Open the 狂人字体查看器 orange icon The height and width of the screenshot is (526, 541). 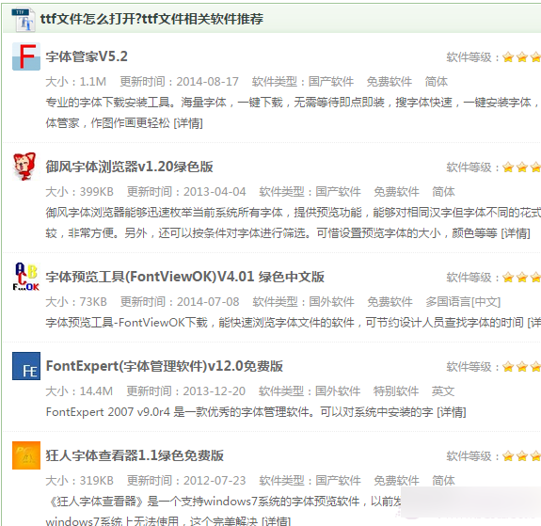click(26, 455)
